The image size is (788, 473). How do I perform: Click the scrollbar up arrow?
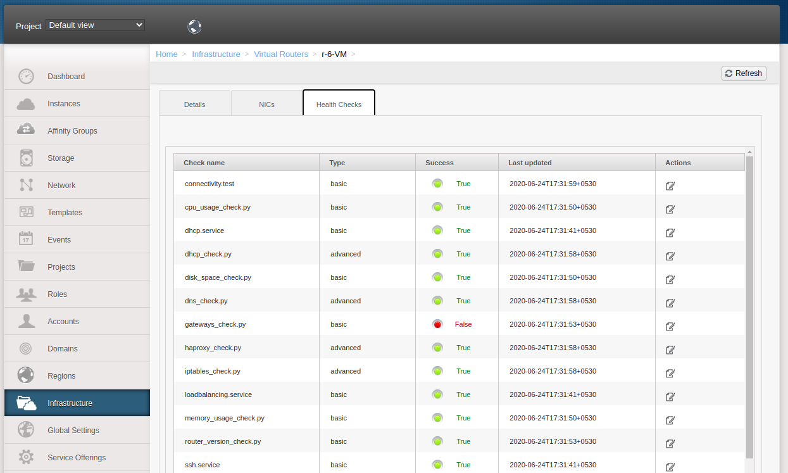[x=750, y=152]
